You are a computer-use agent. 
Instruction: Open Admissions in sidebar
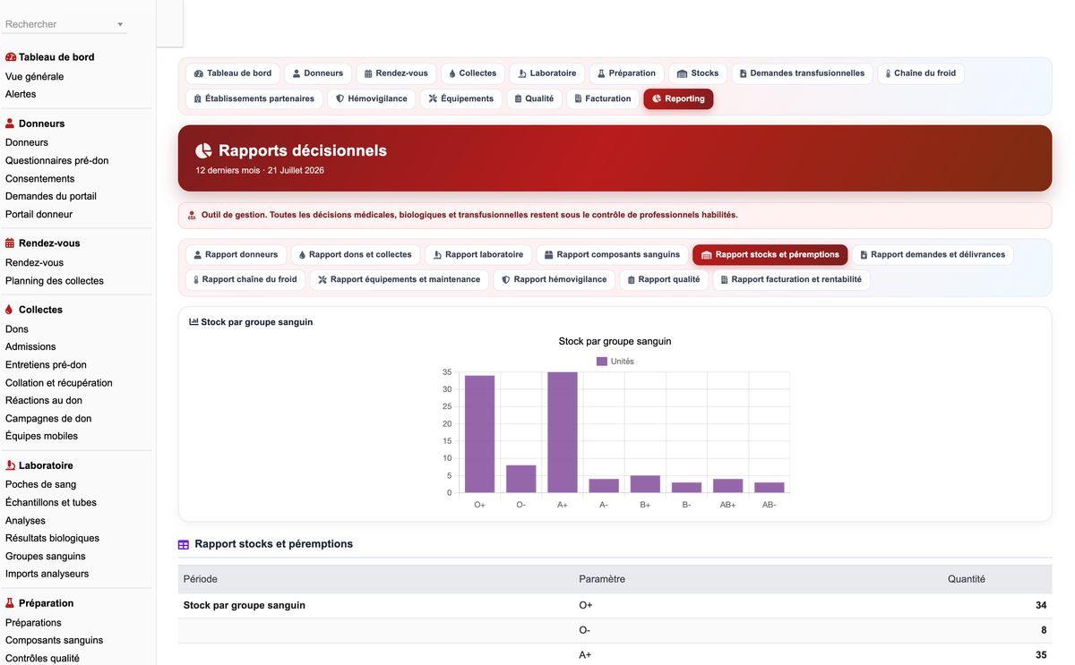point(30,347)
